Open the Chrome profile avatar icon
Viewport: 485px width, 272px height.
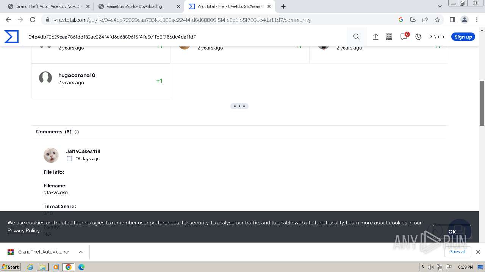pos(464,20)
